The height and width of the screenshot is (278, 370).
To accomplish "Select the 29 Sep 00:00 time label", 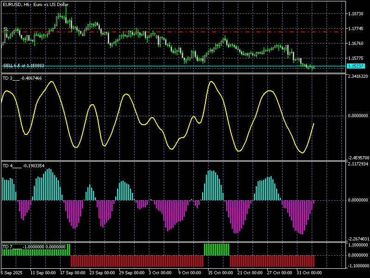I will click(x=132, y=273).
